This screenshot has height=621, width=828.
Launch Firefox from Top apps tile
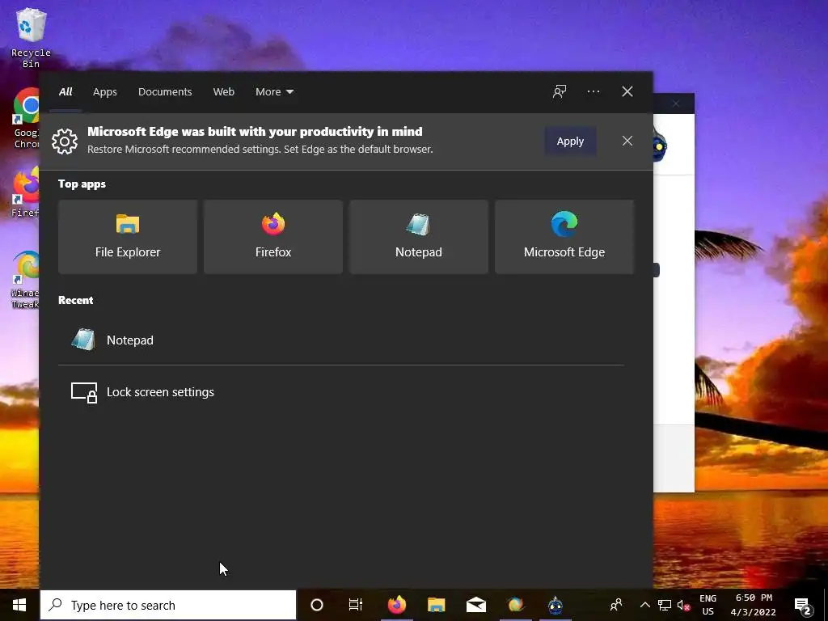[x=273, y=237]
